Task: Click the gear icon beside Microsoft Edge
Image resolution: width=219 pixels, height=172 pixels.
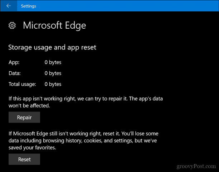Action: [12, 25]
